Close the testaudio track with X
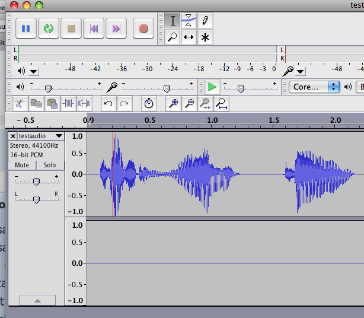 tap(13, 136)
